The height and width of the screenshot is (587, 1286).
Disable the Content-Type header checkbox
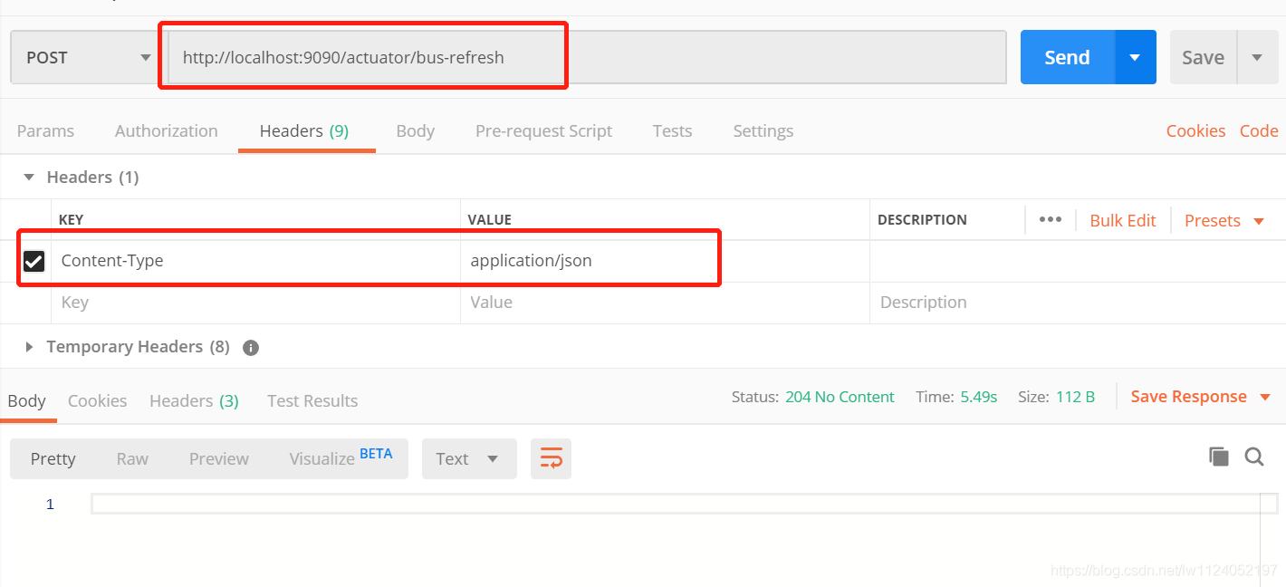[34, 261]
